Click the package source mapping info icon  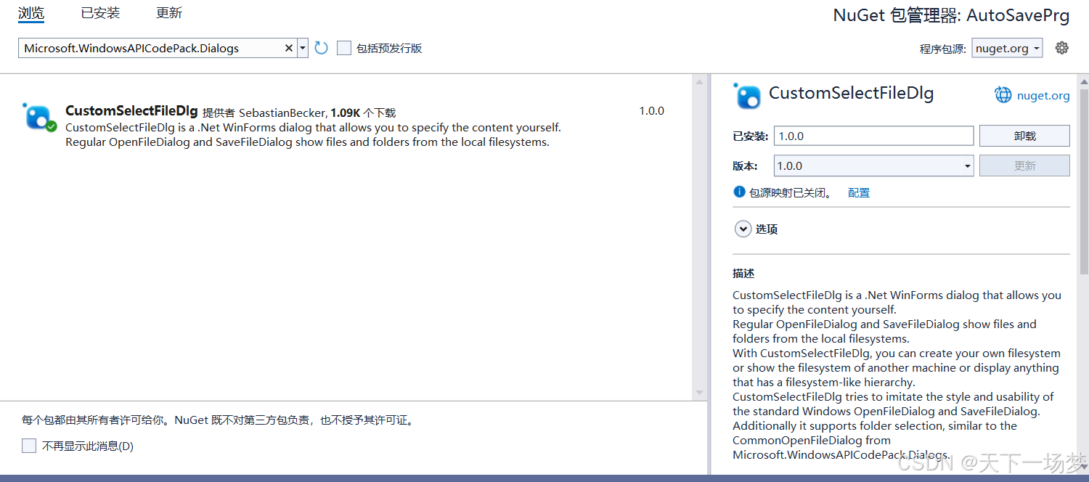(739, 192)
